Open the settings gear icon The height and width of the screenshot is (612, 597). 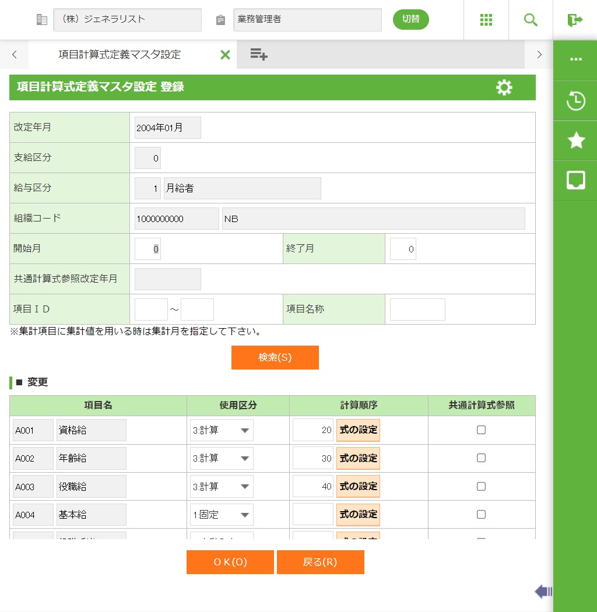tap(504, 87)
